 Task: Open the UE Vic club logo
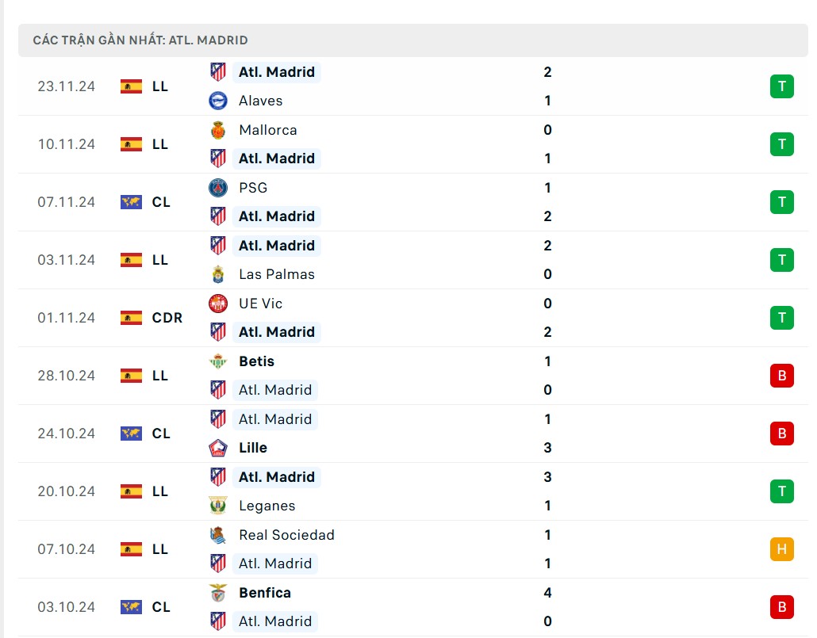[x=217, y=304]
